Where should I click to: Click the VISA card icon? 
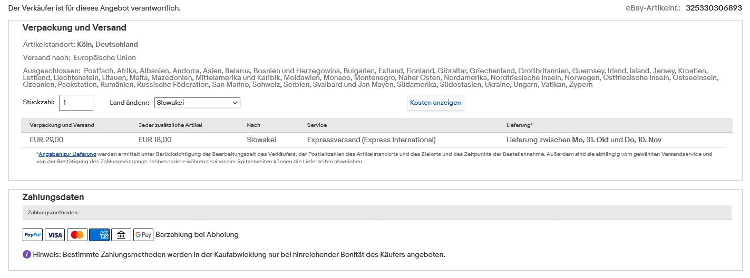(55, 235)
